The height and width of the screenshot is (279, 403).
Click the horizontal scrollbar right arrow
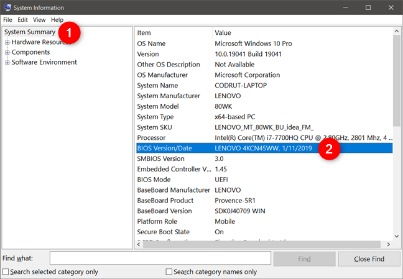[388, 244]
